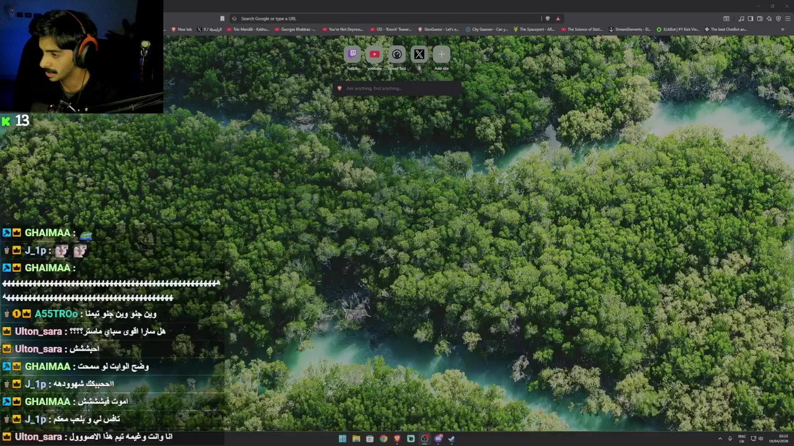794x446 pixels.
Task: Open Steam from the taskbar
Action: [x=452, y=439]
